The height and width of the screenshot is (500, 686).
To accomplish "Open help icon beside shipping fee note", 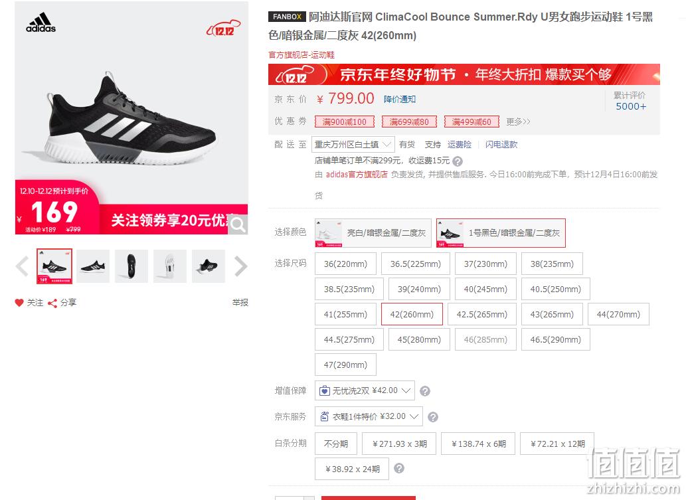I will tap(458, 161).
